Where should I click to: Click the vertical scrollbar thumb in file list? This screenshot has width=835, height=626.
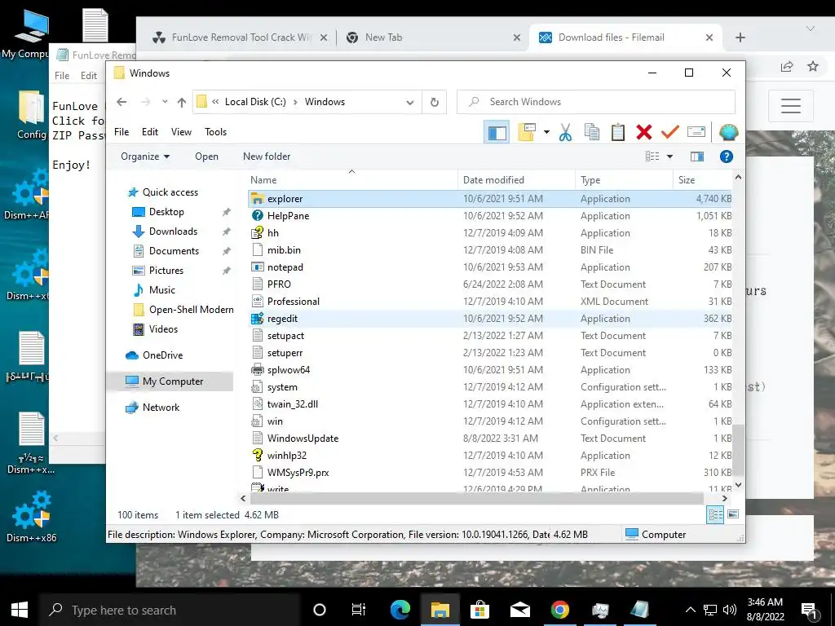point(737,450)
